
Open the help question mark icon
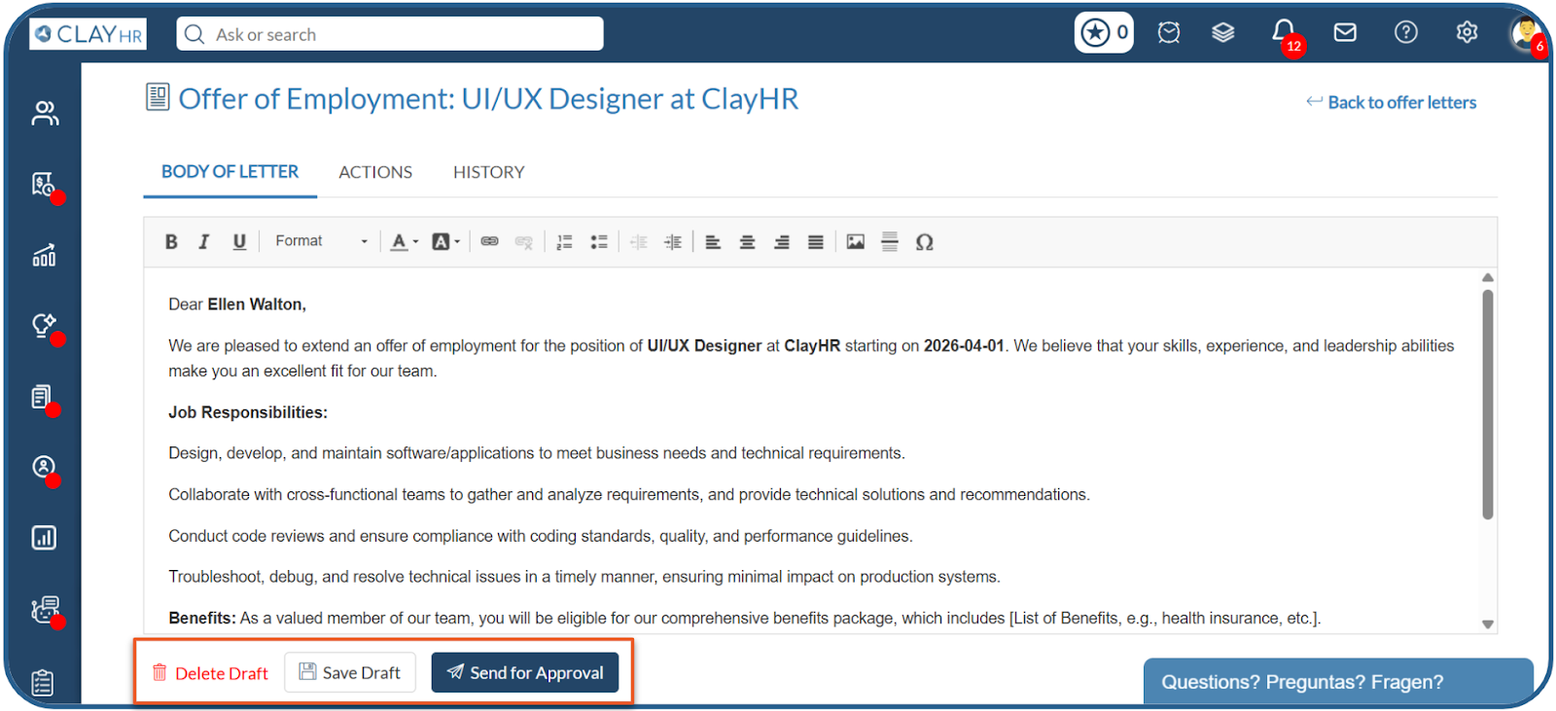coord(1406,33)
